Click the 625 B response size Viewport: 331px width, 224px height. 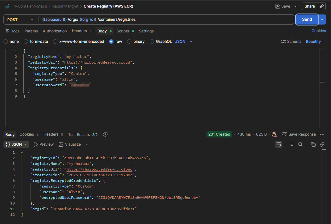(x=261, y=134)
